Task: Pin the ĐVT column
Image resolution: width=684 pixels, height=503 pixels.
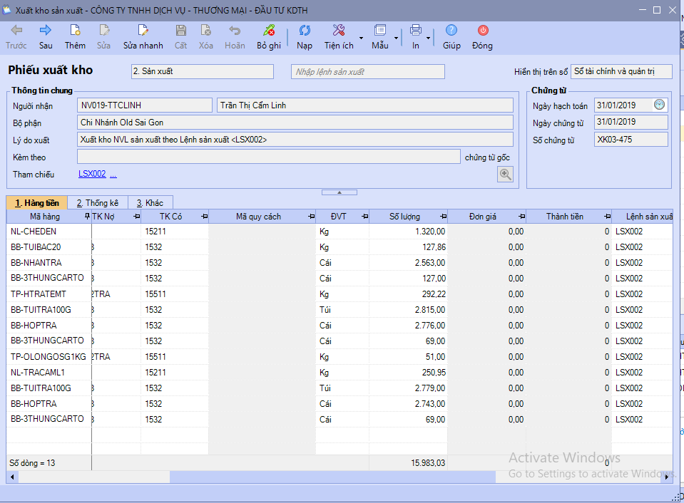Action: coord(364,216)
